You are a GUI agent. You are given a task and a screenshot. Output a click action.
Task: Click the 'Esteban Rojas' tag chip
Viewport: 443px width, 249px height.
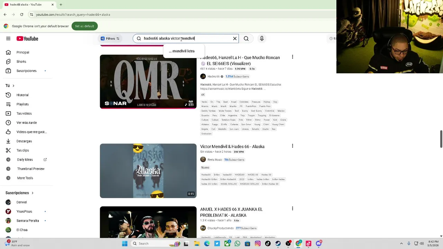[228, 120]
